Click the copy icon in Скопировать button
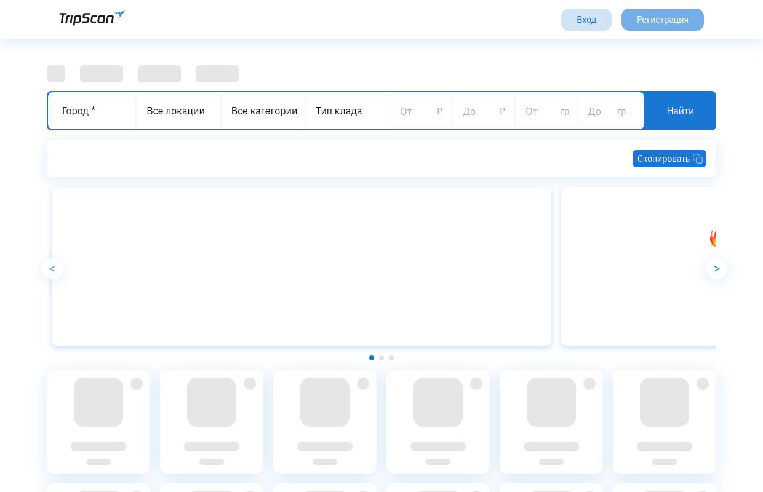Screen dimensions: 763x492 pyautogui.click(x=698, y=159)
